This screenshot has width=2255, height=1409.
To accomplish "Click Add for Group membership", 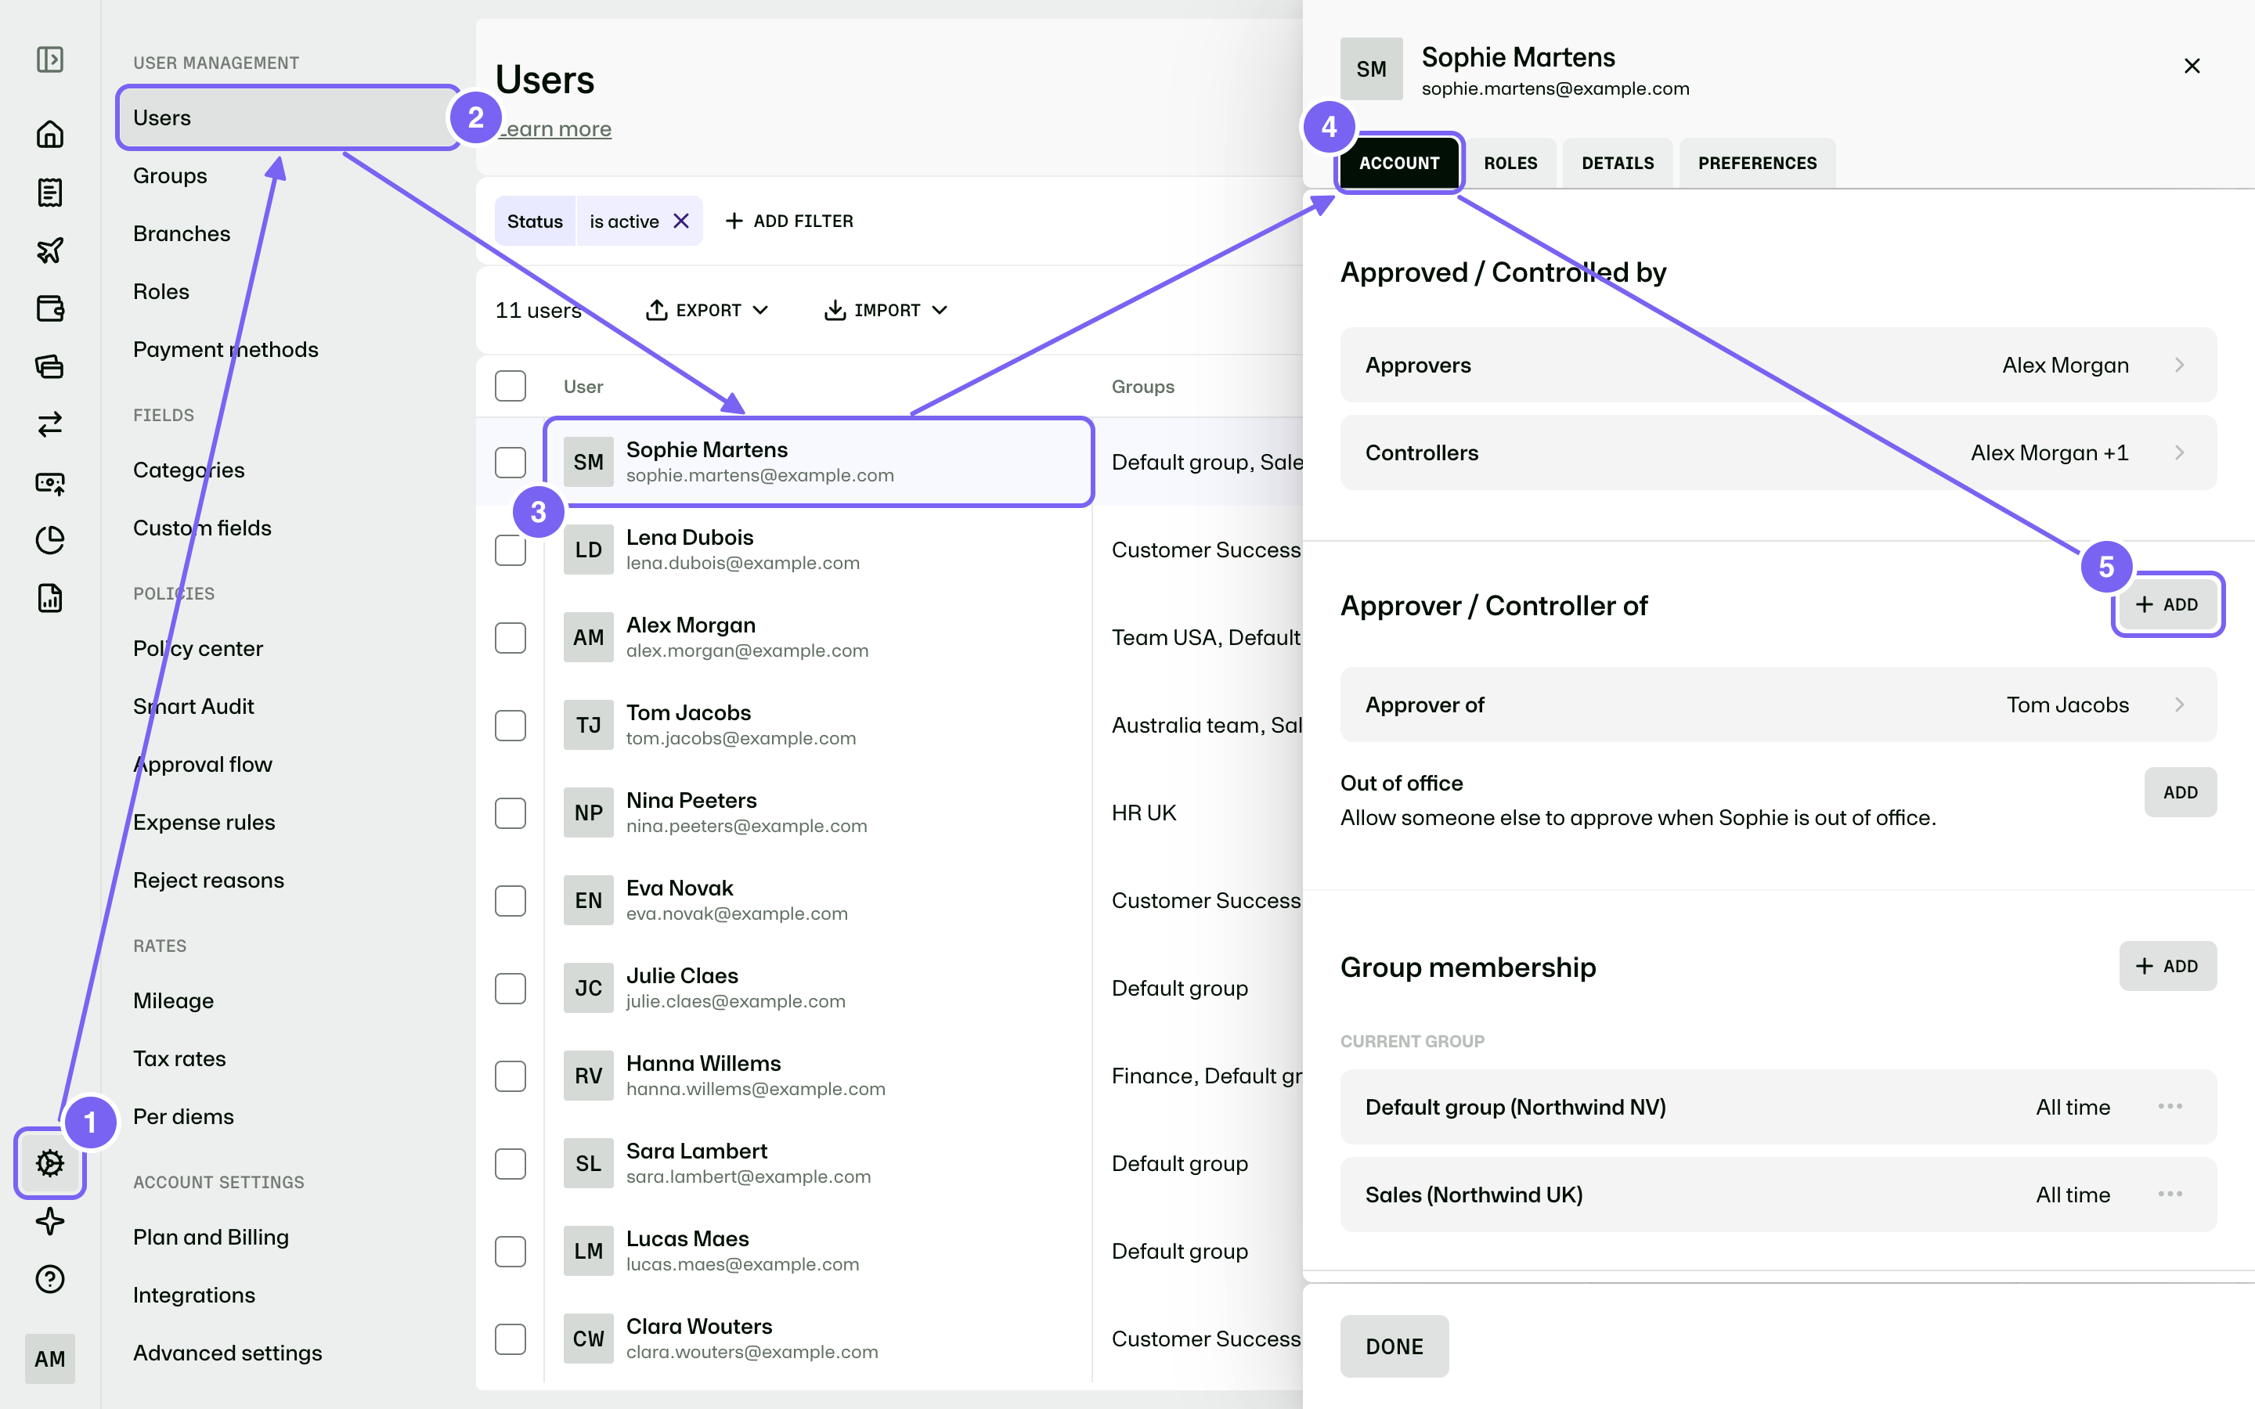I will pyautogui.click(x=2167, y=967).
